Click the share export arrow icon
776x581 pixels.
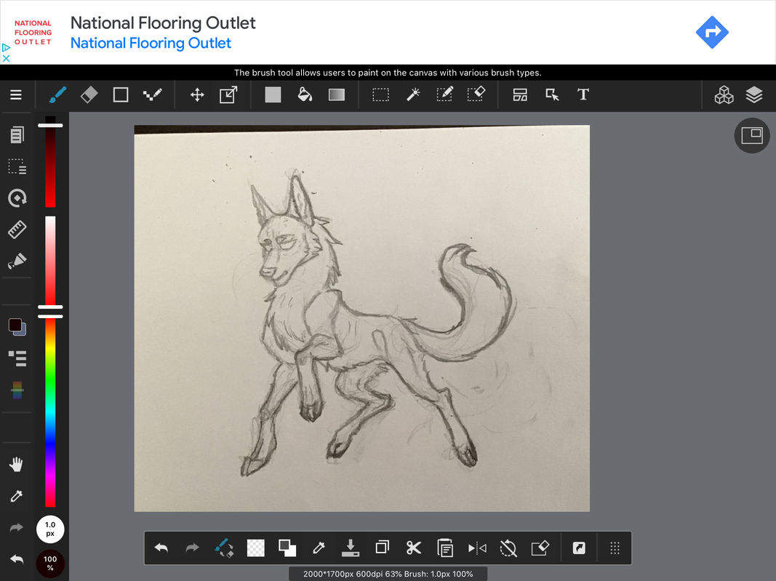tap(579, 548)
